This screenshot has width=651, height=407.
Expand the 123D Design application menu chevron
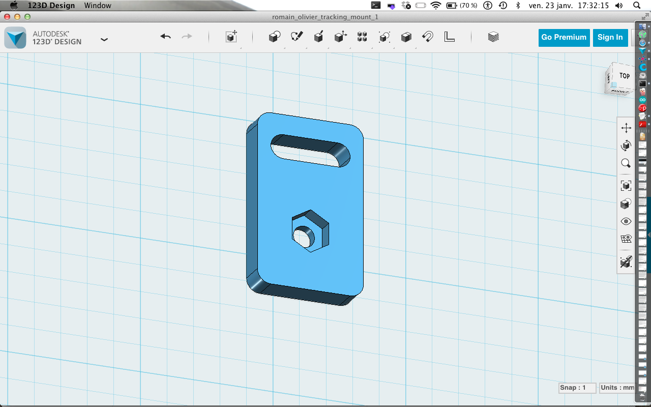click(104, 39)
